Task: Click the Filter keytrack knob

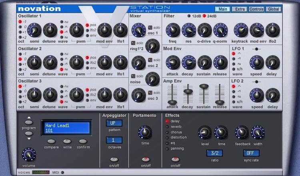Action: (x=241, y=30)
